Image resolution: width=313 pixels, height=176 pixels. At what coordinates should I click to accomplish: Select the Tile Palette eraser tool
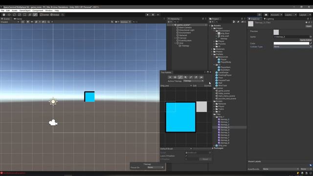pos(196,77)
